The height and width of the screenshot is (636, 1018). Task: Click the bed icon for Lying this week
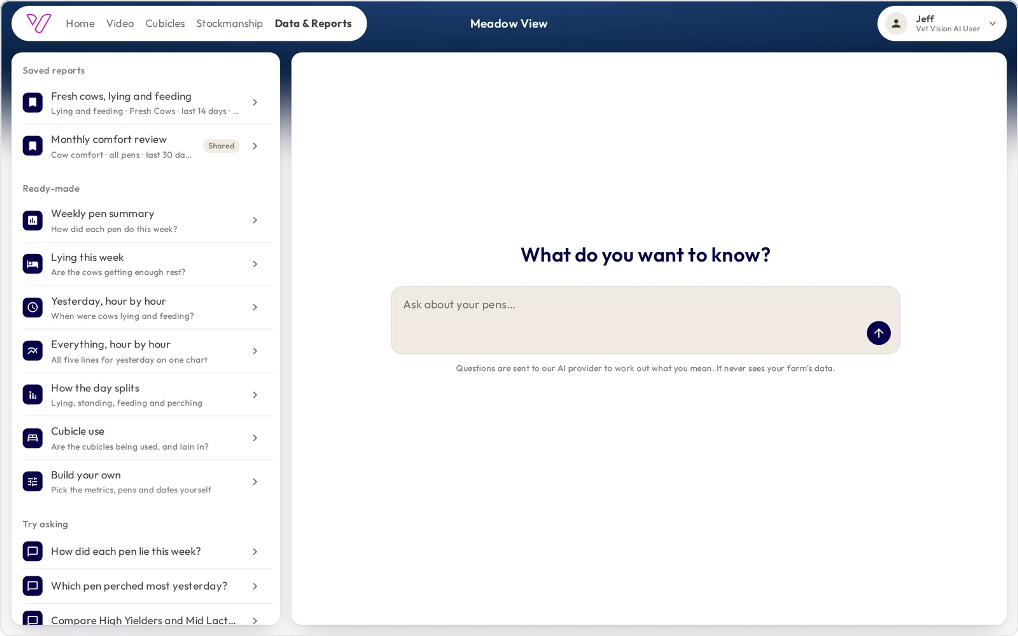click(x=32, y=264)
